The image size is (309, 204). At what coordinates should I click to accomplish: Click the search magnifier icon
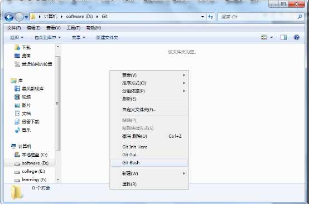(300, 17)
